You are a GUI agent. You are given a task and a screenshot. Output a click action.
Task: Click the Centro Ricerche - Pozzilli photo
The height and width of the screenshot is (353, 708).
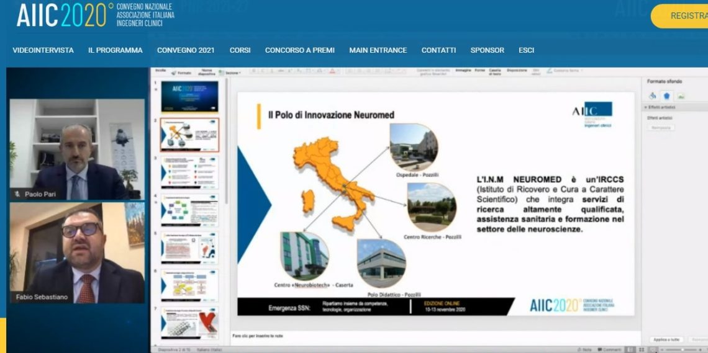pyautogui.click(x=432, y=207)
